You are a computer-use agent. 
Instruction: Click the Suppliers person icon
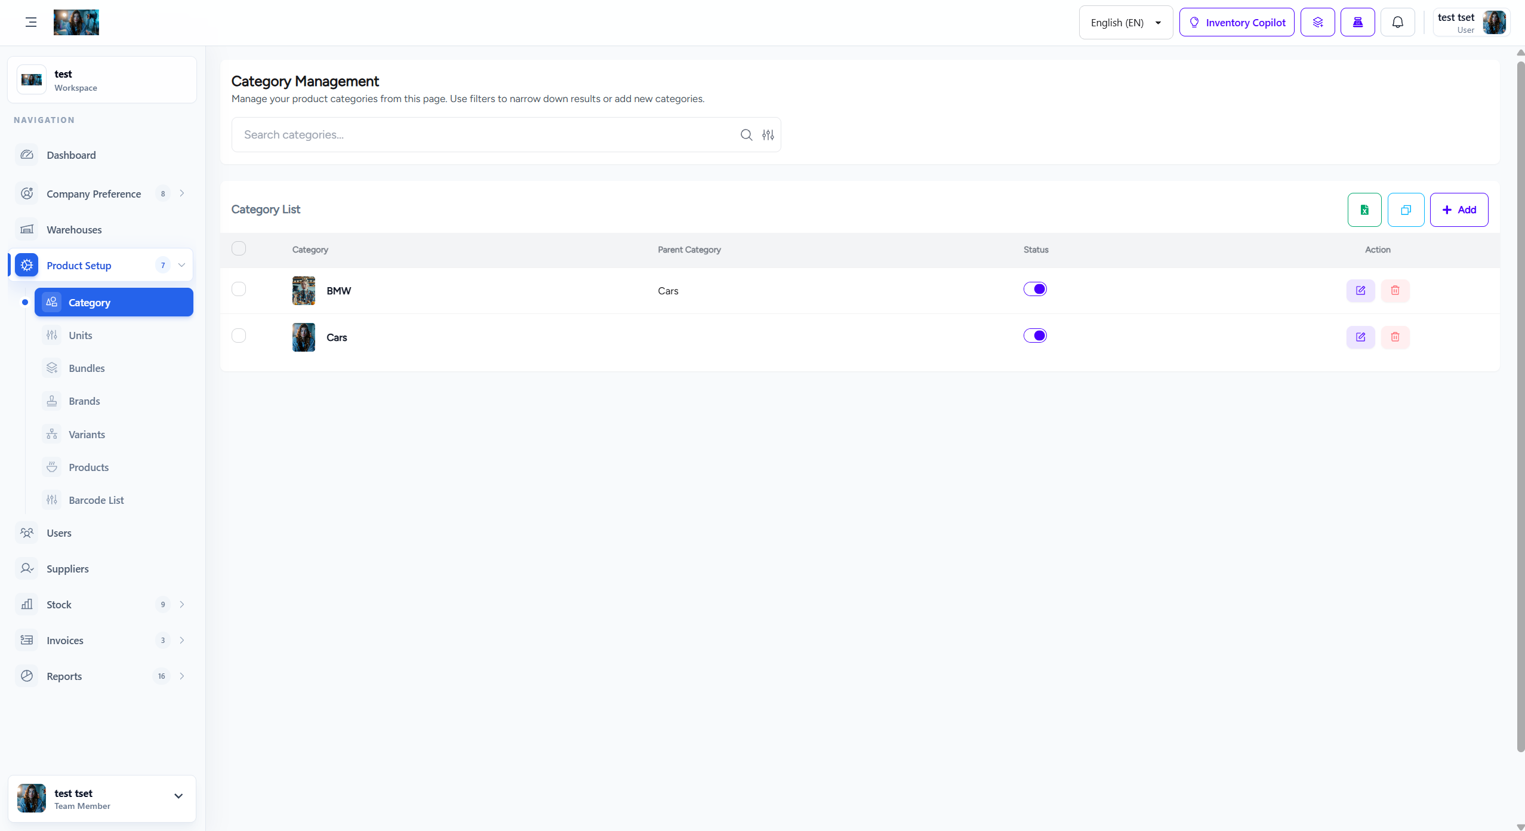tap(27, 569)
